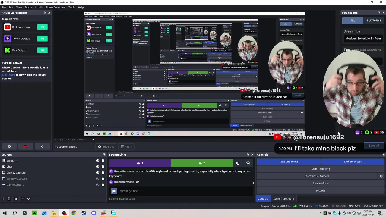Click the YouTube Built-in stream logo
The height and width of the screenshot is (217, 386).
tap(8, 27)
